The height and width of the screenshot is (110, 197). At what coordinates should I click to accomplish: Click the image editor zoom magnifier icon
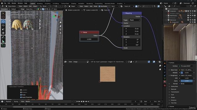point(160,66)
